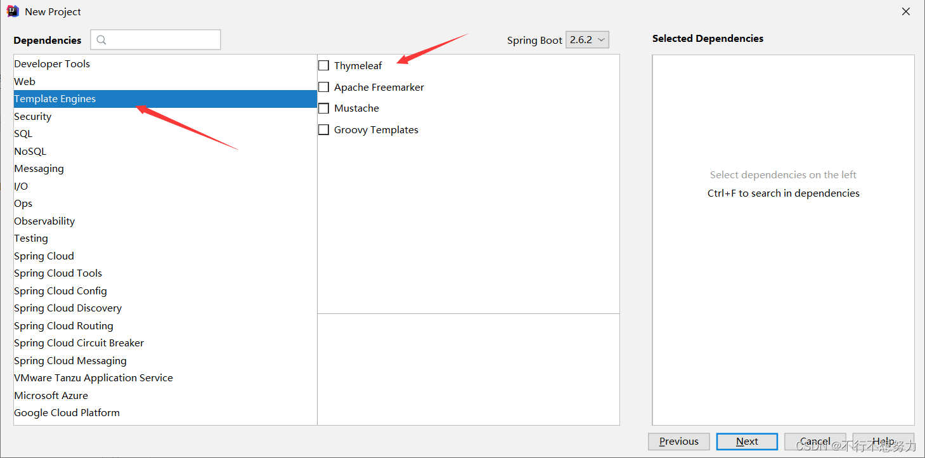
Task: Choose Spring Cloud Tools in list
Action: pos(165,273)
